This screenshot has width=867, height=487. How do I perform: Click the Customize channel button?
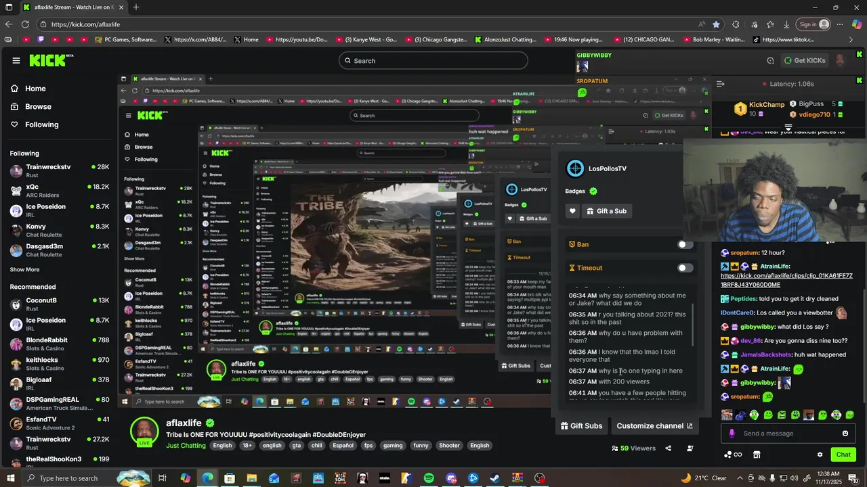(654, 426)
